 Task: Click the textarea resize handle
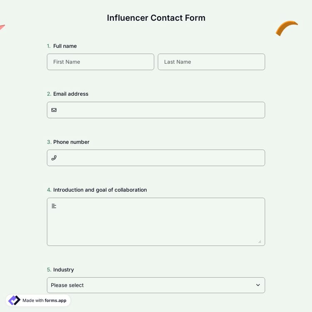tap(260, 241)
